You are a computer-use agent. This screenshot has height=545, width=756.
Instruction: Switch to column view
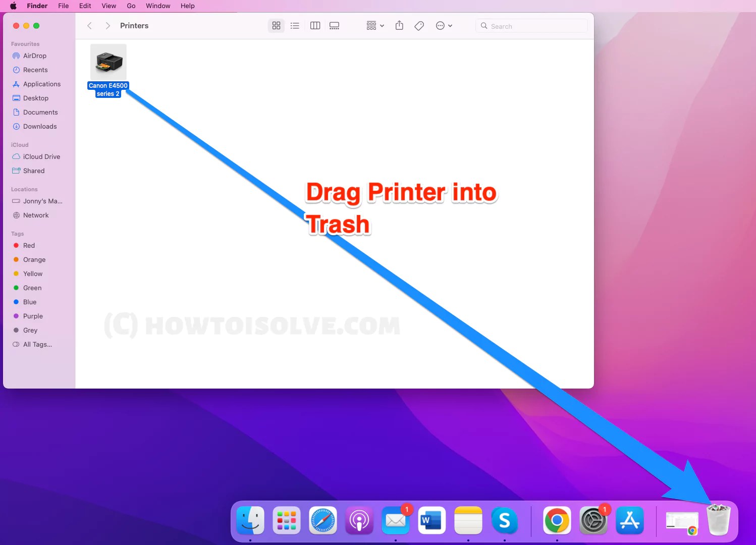[x=315, y=25]
